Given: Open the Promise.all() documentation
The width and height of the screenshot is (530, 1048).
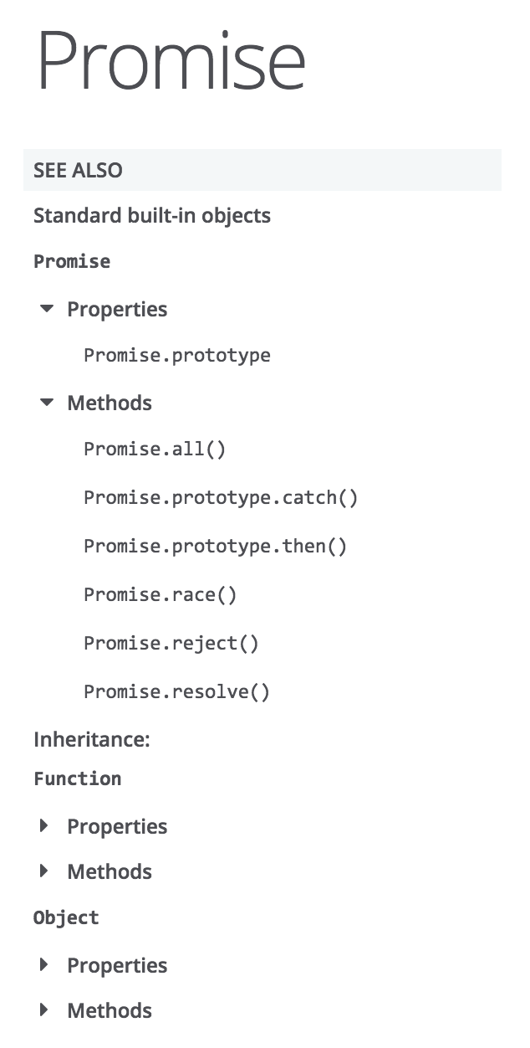Looking at the screenshot, I should [x=155, y=449].
